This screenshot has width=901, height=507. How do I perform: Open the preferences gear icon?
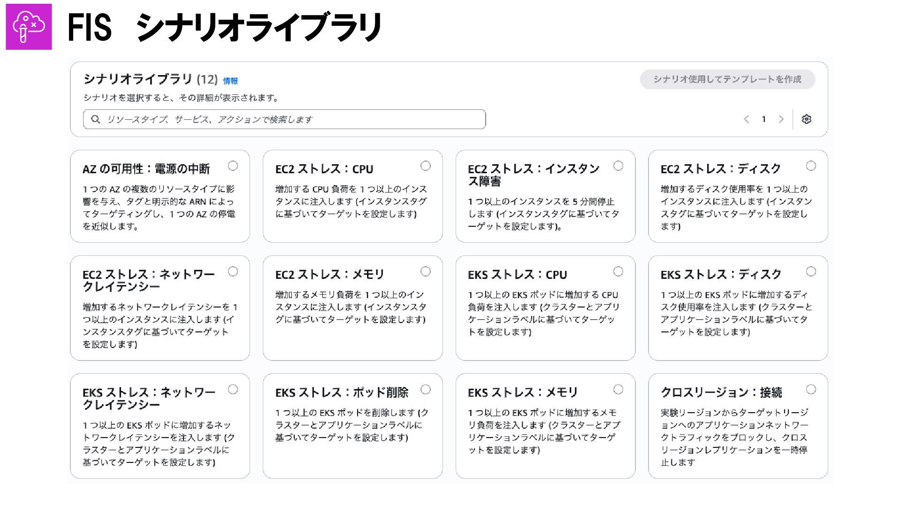806,119
